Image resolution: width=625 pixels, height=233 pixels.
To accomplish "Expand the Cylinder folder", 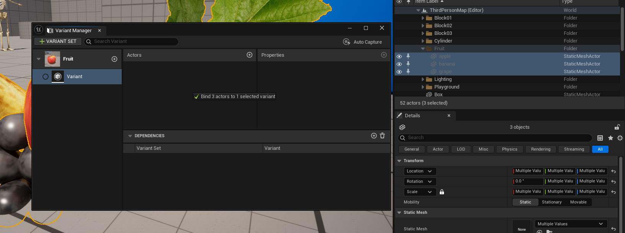I will pos(423,41).
